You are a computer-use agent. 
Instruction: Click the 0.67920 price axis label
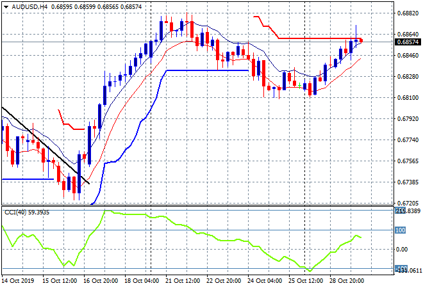(408, 119)
